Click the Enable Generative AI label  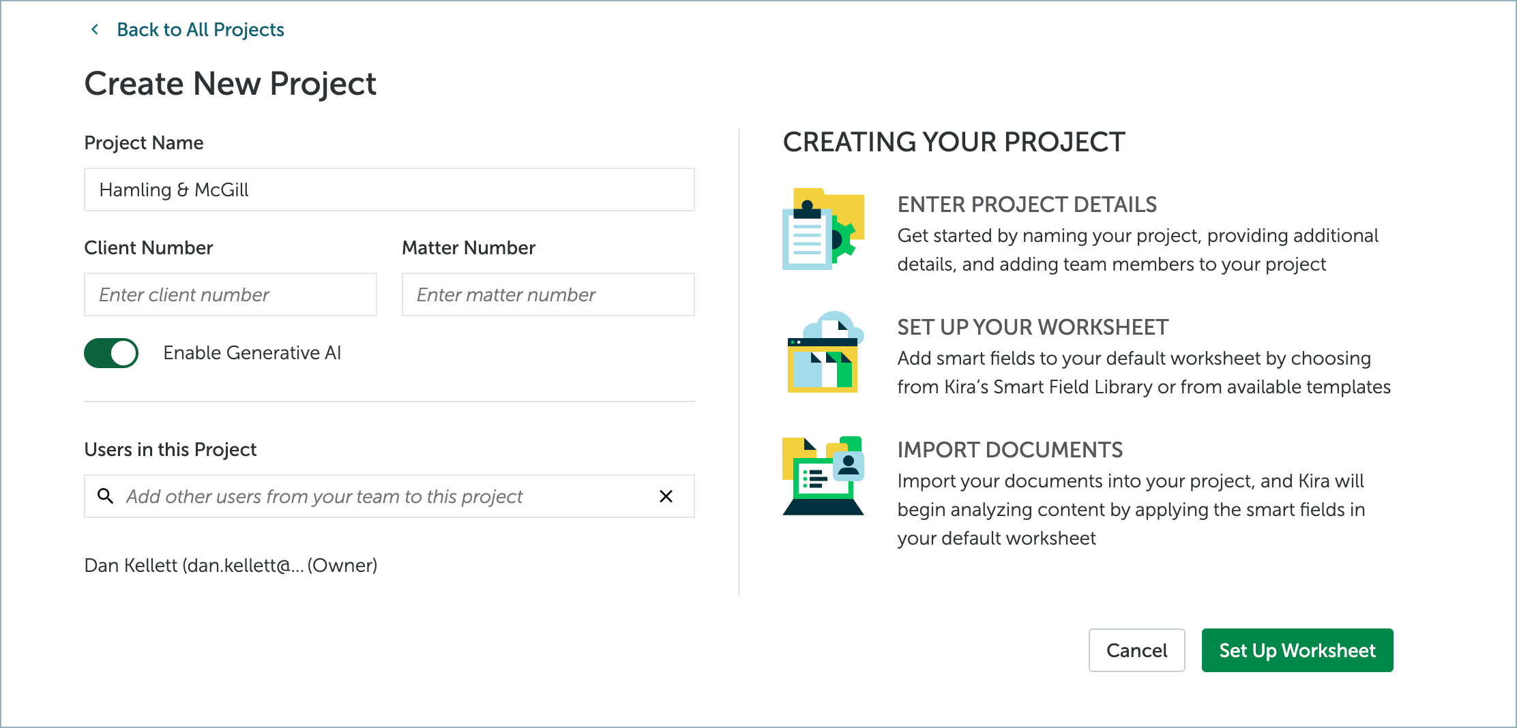252,353
